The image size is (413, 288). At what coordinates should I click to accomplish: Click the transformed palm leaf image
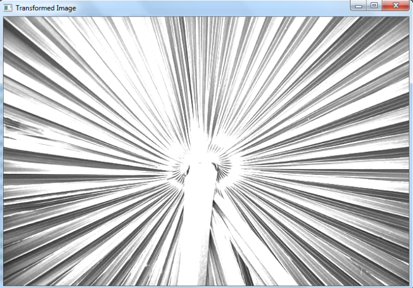point(206,151)
